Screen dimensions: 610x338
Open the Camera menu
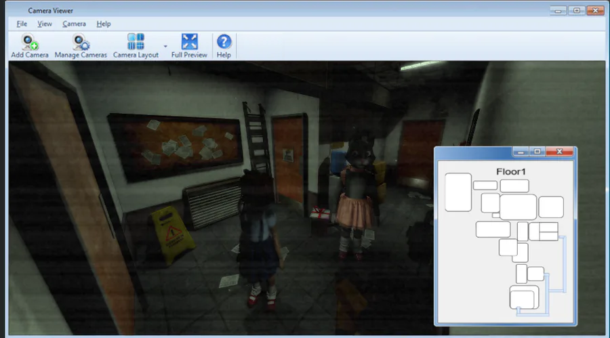(x=74, y=24)
